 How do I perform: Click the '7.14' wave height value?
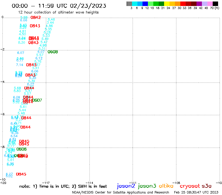19,65
